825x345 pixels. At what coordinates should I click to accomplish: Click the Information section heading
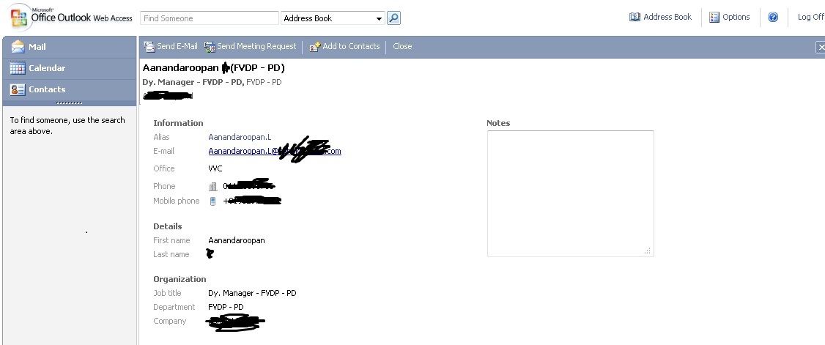click(x=178, y=123)
